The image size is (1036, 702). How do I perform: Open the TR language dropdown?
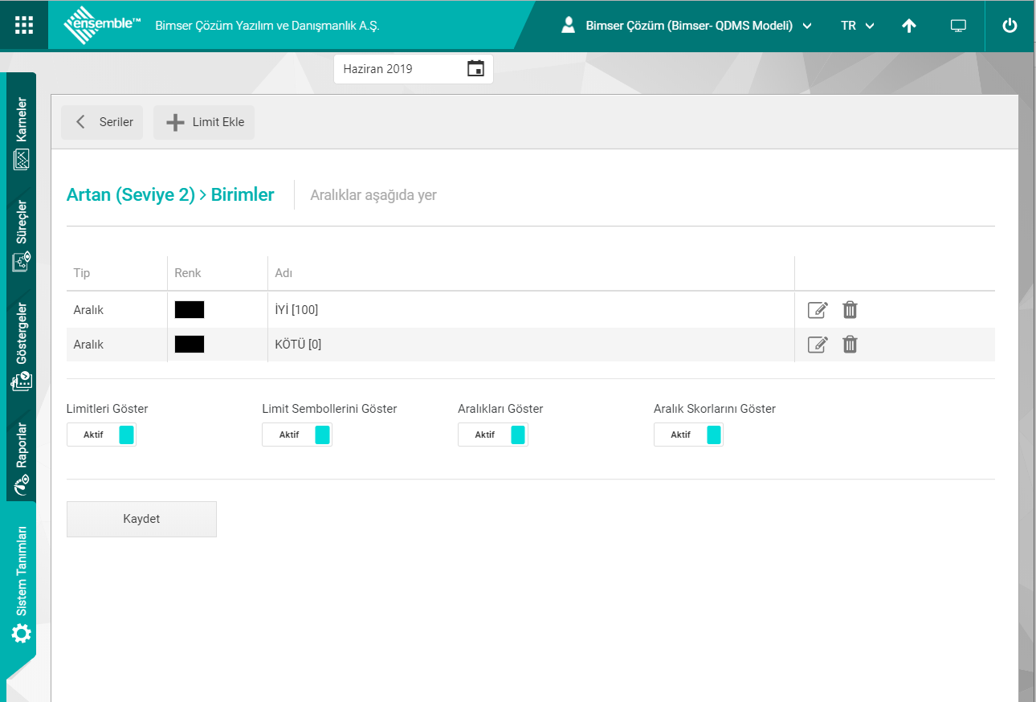[x=857, y=26]
